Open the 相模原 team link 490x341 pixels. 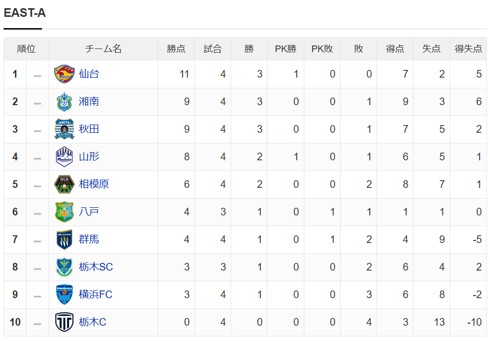pos(94,184)
